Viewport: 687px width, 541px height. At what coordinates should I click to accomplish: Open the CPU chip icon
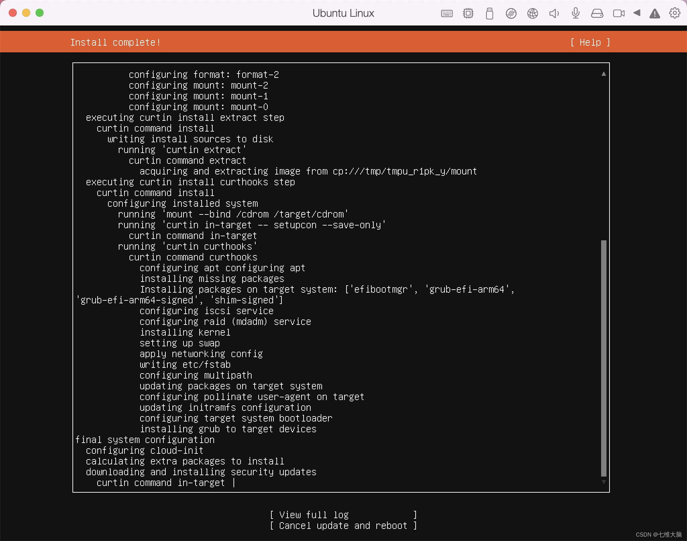point(468,13)
